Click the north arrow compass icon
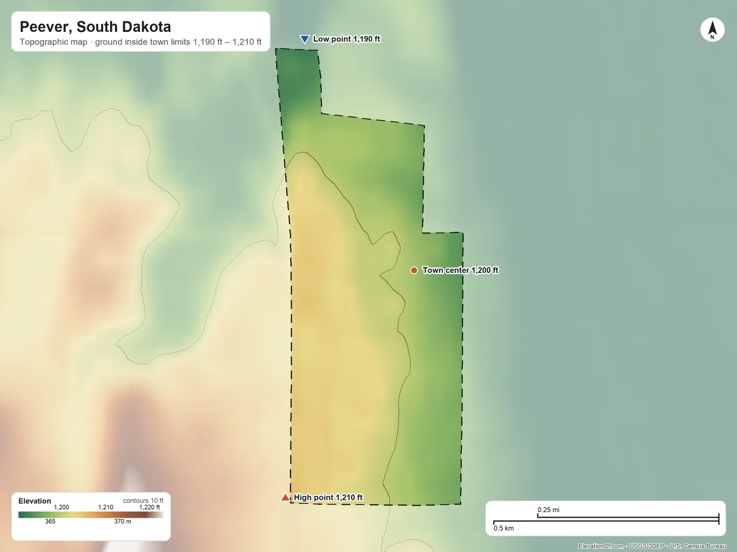The height and width of the screenshot is (552, 737). [712, 30]
